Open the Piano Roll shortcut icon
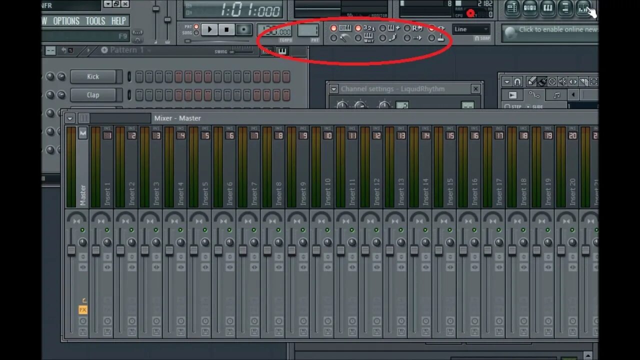 tap(547, 7)
